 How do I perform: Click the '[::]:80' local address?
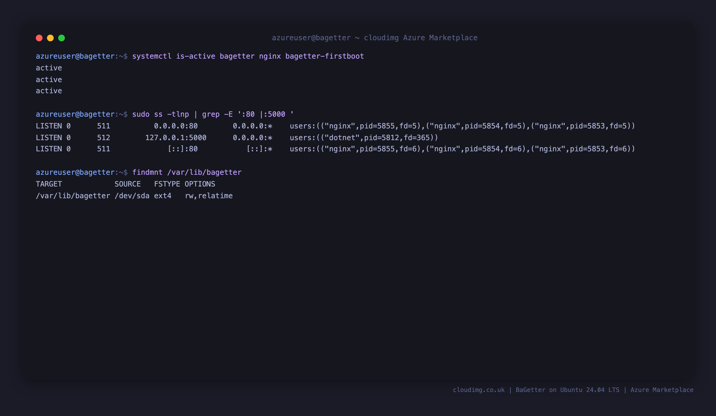[182, 149]
